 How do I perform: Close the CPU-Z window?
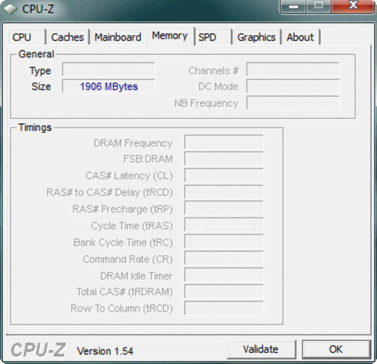[x=354, y=6]
